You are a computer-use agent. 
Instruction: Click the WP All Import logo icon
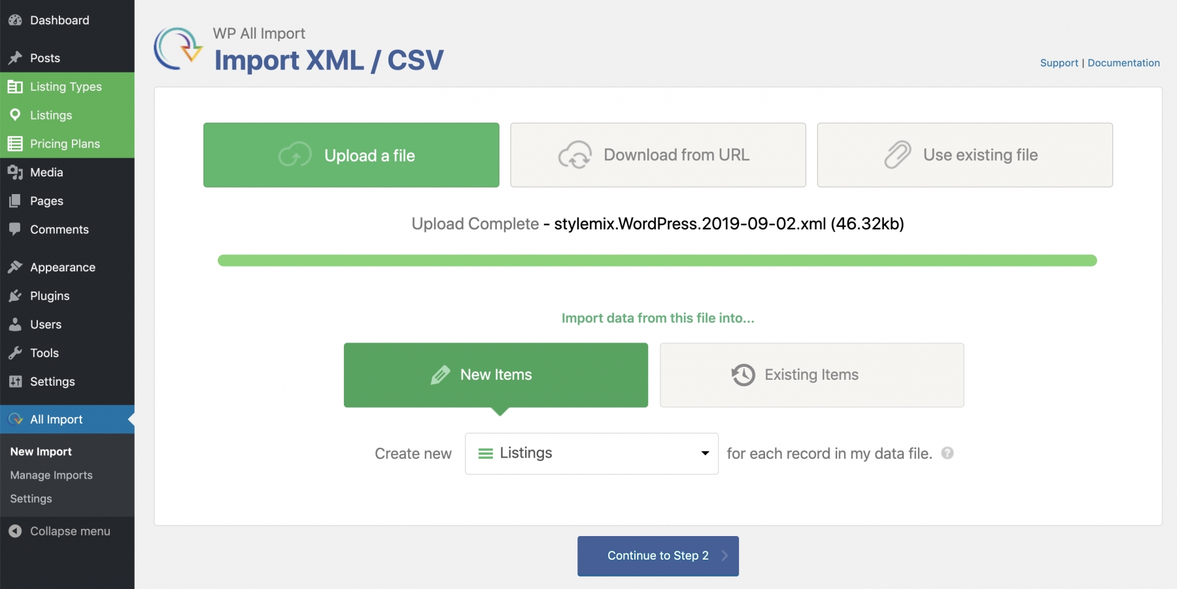178,48
